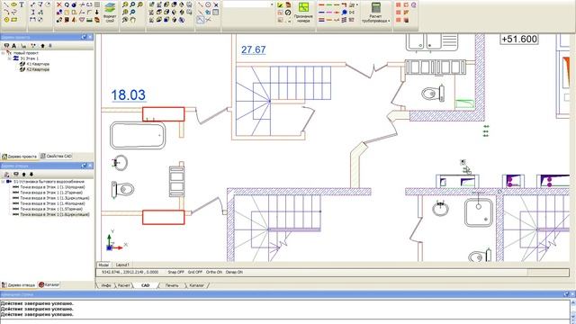
Task: Click the purple spiral icon at toolbar end
Action: pos(414,4)
